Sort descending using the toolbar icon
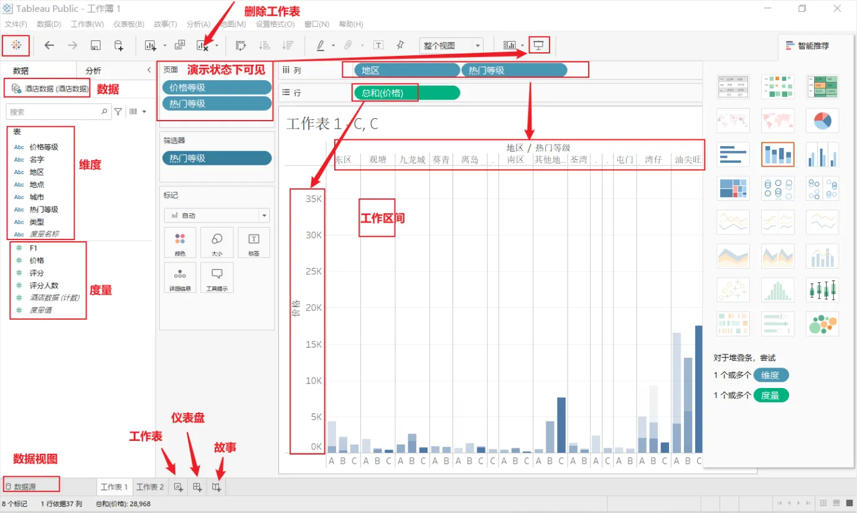This screenshot has height=513, width=857. [287, 45]
